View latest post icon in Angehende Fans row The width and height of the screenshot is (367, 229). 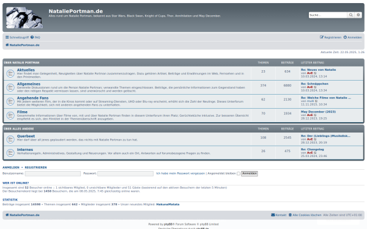click(316, 101)
